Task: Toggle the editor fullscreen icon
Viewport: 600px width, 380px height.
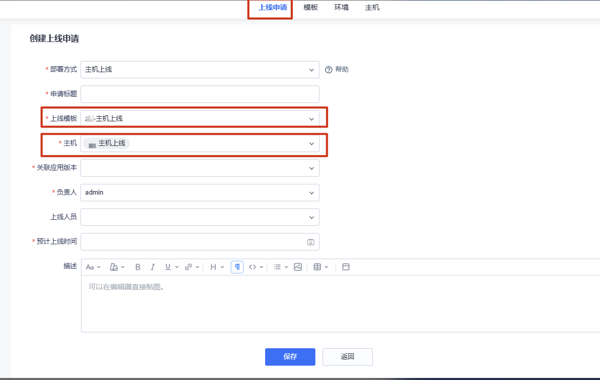Action: point(346,267)
